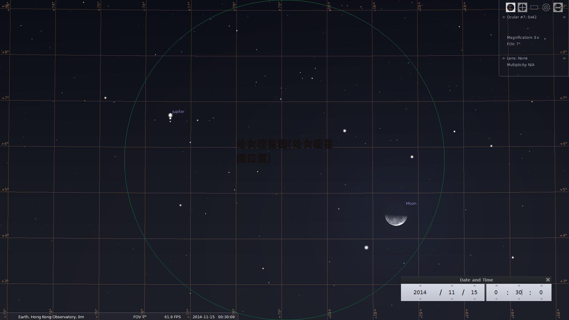The height and width of the screenshot is (320, 569).
Task: Select next lens arrow
Action: click(564, 58)
